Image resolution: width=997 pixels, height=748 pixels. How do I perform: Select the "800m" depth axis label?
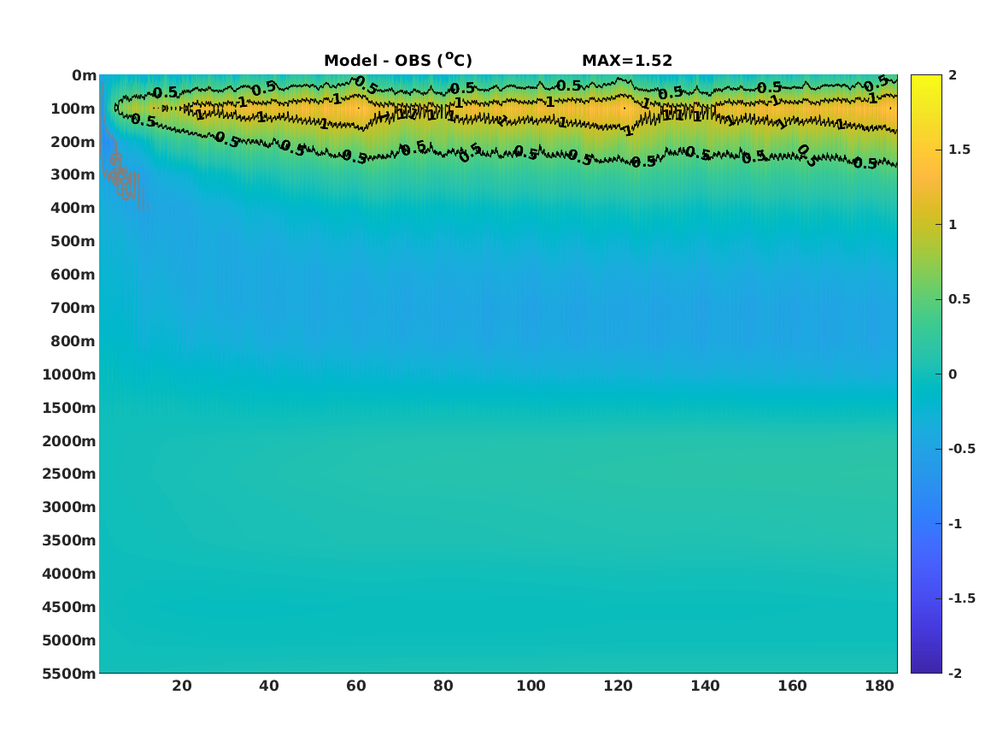coord(73,342)
